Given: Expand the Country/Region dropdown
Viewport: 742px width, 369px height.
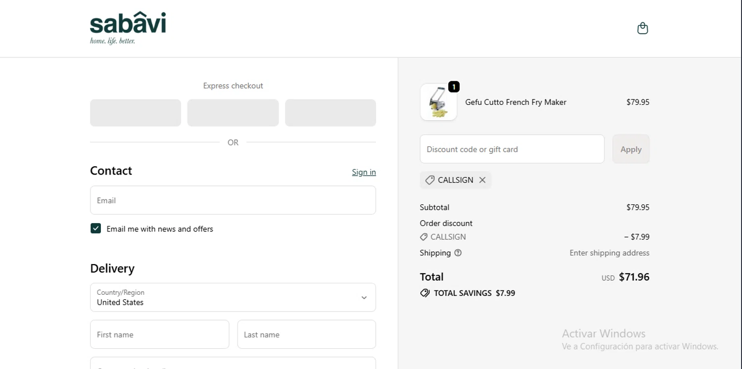Looking at the screenshot, I should click(233, 297).
